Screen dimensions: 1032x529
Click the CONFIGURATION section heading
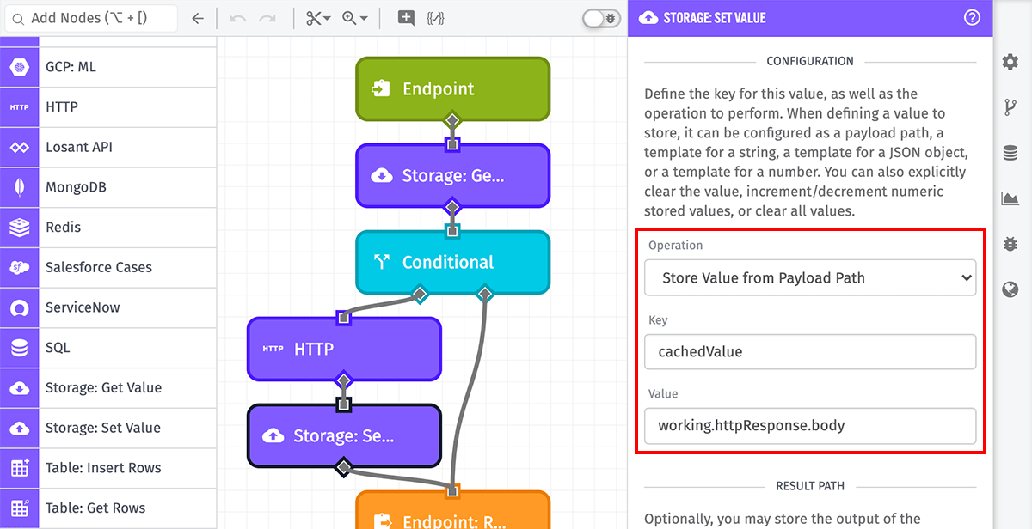click(x=810, y=61)
